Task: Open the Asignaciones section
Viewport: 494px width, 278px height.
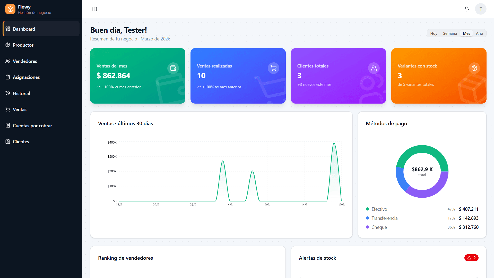Action: [26, 77]
